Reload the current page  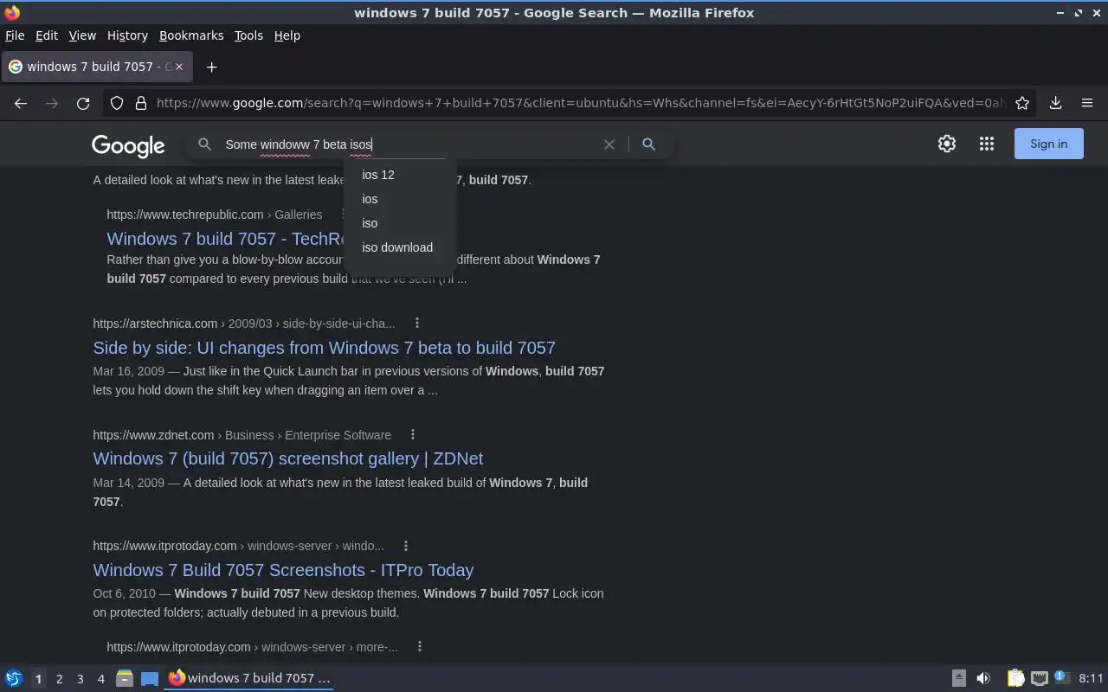pyautogui.click(x=83, y=103)
